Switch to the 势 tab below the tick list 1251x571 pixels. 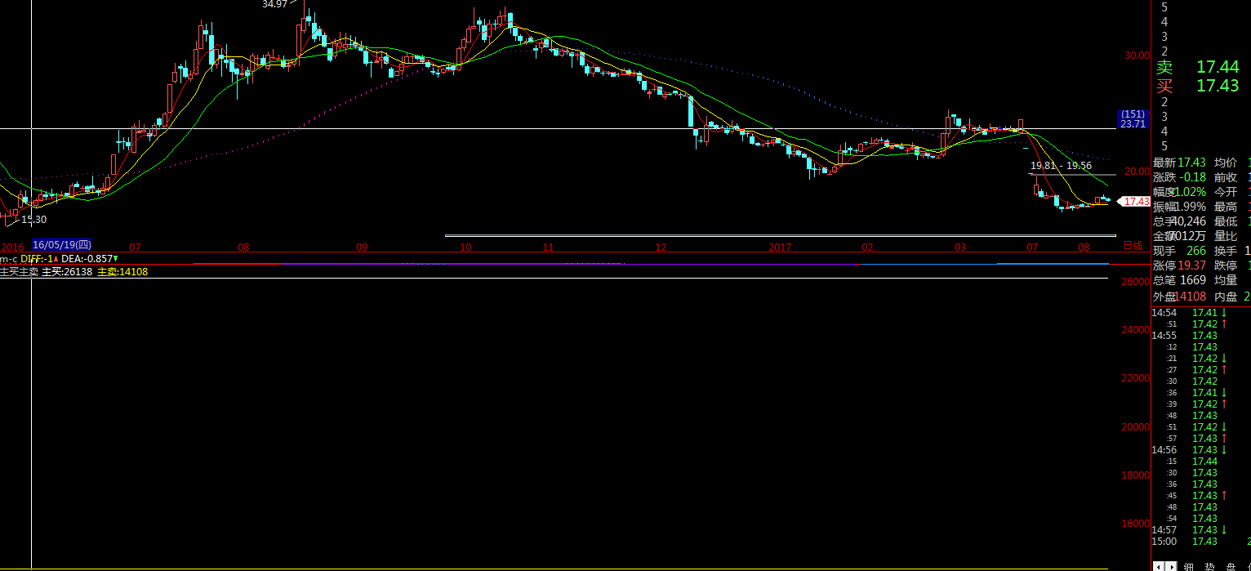coord(1212,567)
